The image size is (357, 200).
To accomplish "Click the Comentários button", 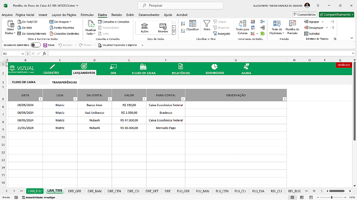I will tap(305, 15).
